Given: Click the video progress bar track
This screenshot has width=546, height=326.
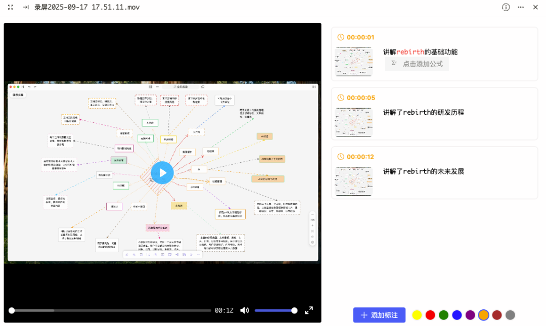Looking at the screenshot, I should point(111,310).
